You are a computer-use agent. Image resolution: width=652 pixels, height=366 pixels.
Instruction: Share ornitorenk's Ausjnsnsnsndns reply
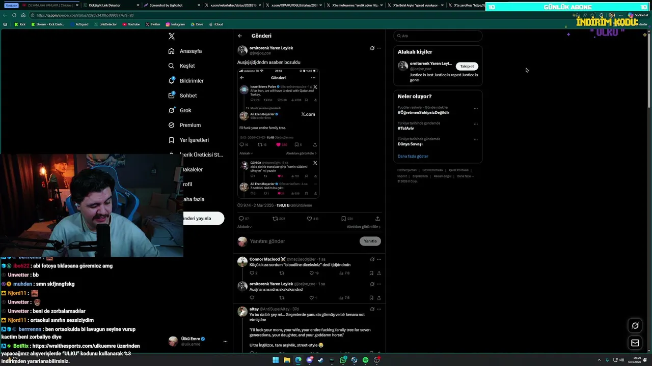tap(379, 298)
